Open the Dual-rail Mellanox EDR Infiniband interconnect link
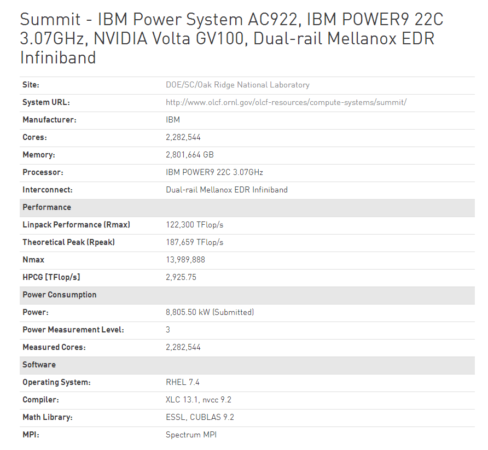Viewport: 488px width, 450px height. coord(226,190)
